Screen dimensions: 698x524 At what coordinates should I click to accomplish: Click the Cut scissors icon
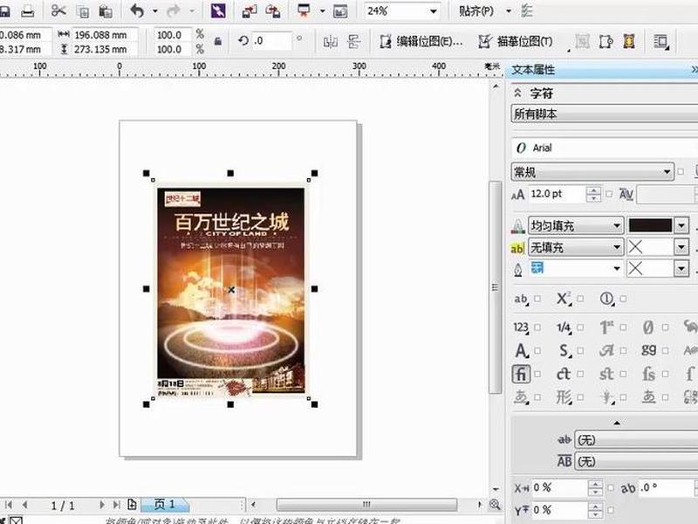click(58, 10)
